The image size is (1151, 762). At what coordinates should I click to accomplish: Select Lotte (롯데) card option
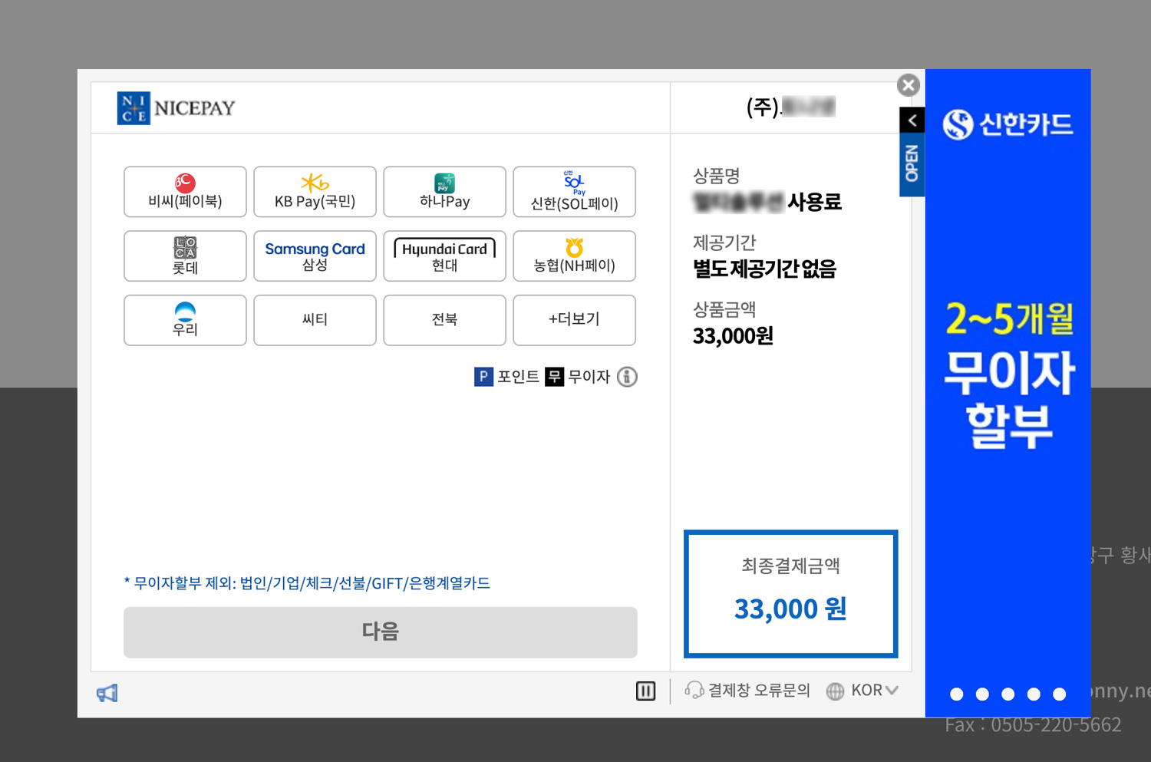coord(185,256)
